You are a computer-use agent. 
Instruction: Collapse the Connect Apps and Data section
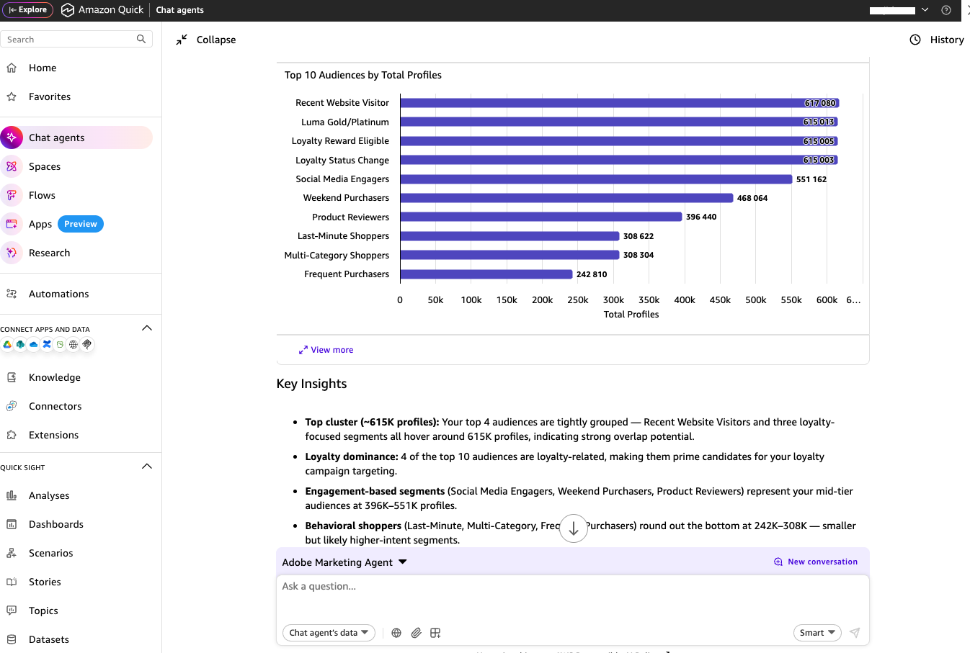pyautogui.click(x=147, y=328)
